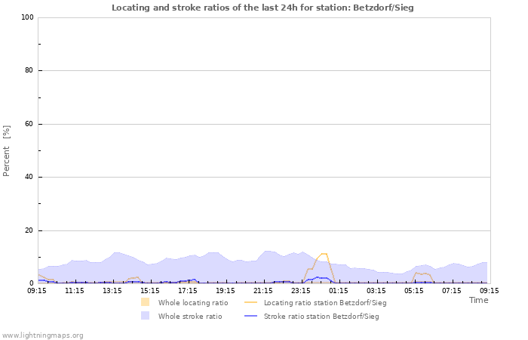The height and width of the screenshot is (340, 528).
Task: Click the 60 value on the y-axis
Action: click(29, 124)
